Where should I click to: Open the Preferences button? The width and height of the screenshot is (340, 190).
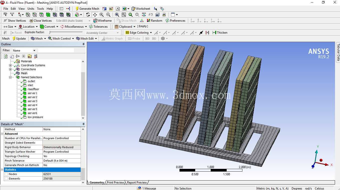175,21
